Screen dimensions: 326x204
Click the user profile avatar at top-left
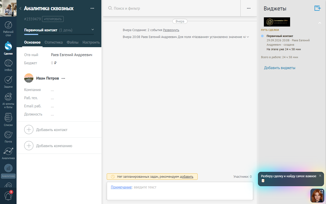(x=8, y=8)
